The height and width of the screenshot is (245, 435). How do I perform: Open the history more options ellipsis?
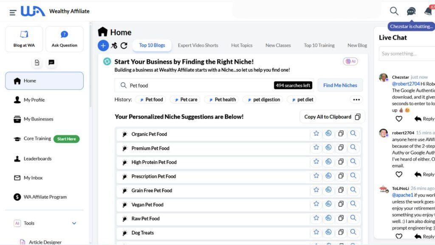click(x=356, y=100)
